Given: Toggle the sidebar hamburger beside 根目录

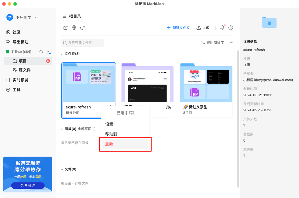Looking at the screenshot, I should (64, 16).
